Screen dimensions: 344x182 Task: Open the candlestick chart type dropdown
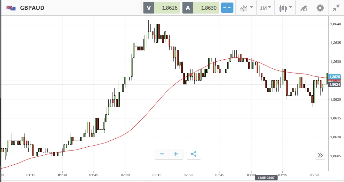[x=285, y=8]
